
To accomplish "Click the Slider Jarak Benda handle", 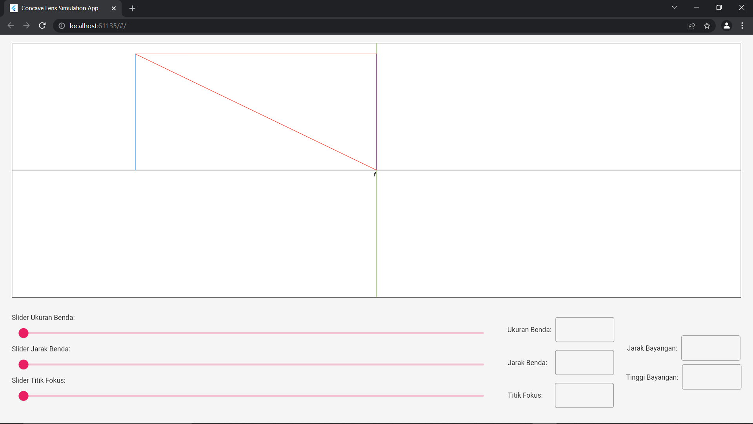I will 23,364.
